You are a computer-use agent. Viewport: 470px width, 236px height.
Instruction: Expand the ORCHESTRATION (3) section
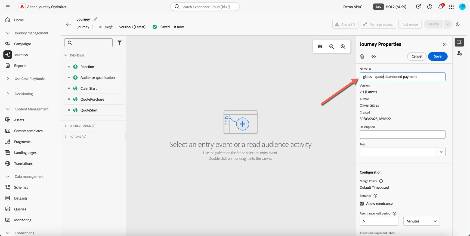66,126
